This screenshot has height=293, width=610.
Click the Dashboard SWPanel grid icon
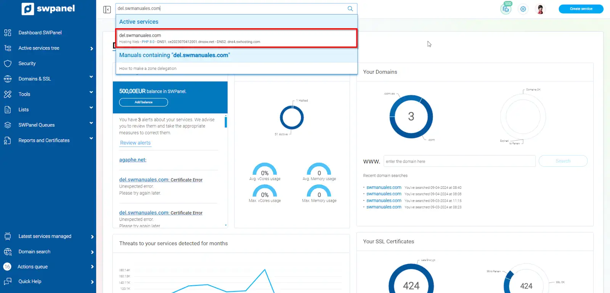pyautogui.click(x=8, y=33)
